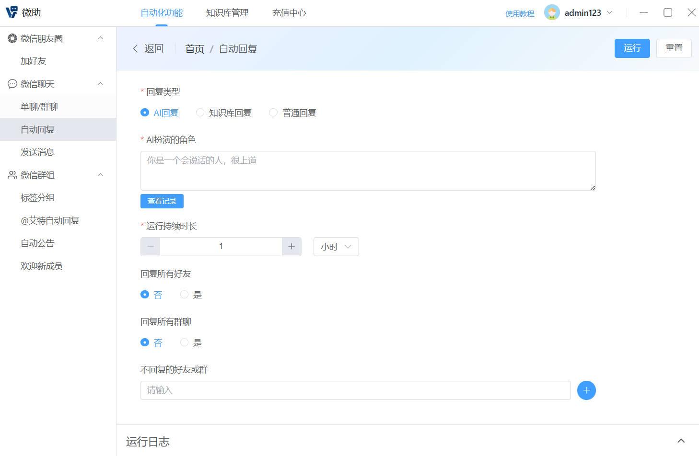Click the 微信朋友圈 moments sidebar icon

(12, 38)
